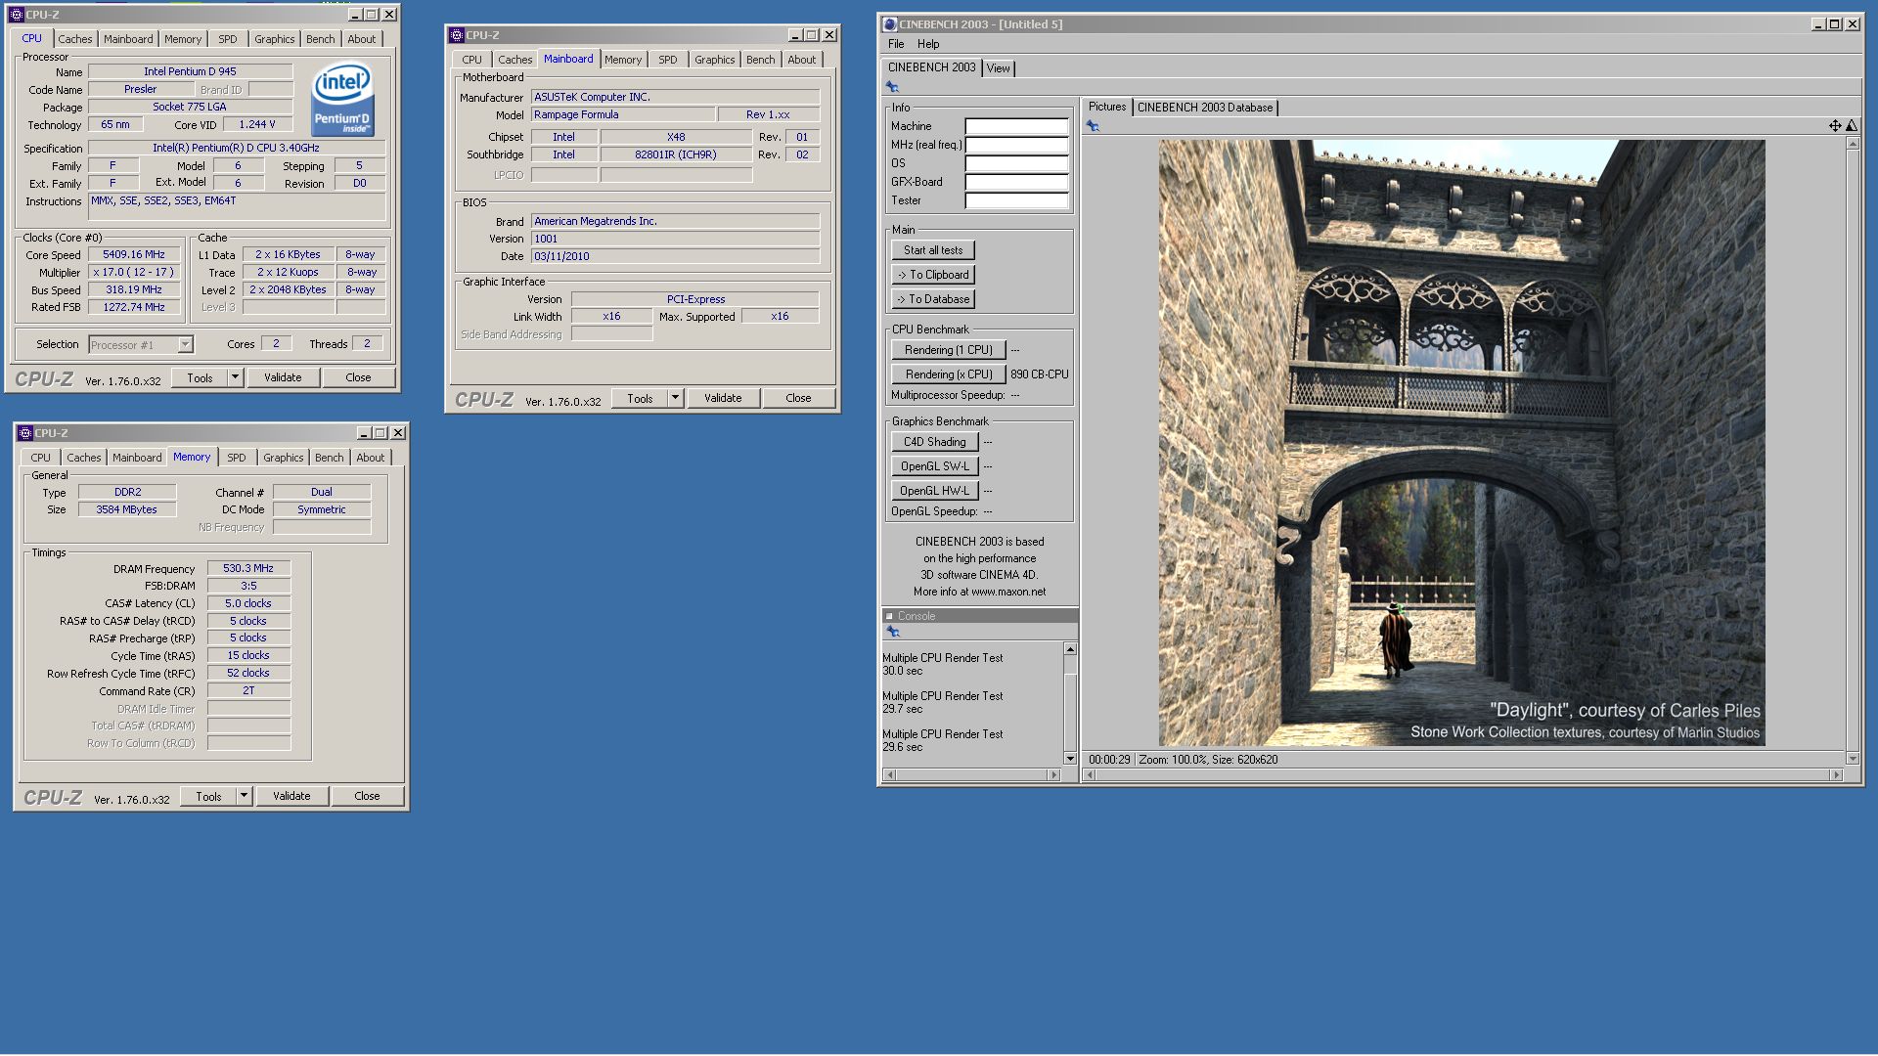Click Validate in the CPU window

(283, 377)
